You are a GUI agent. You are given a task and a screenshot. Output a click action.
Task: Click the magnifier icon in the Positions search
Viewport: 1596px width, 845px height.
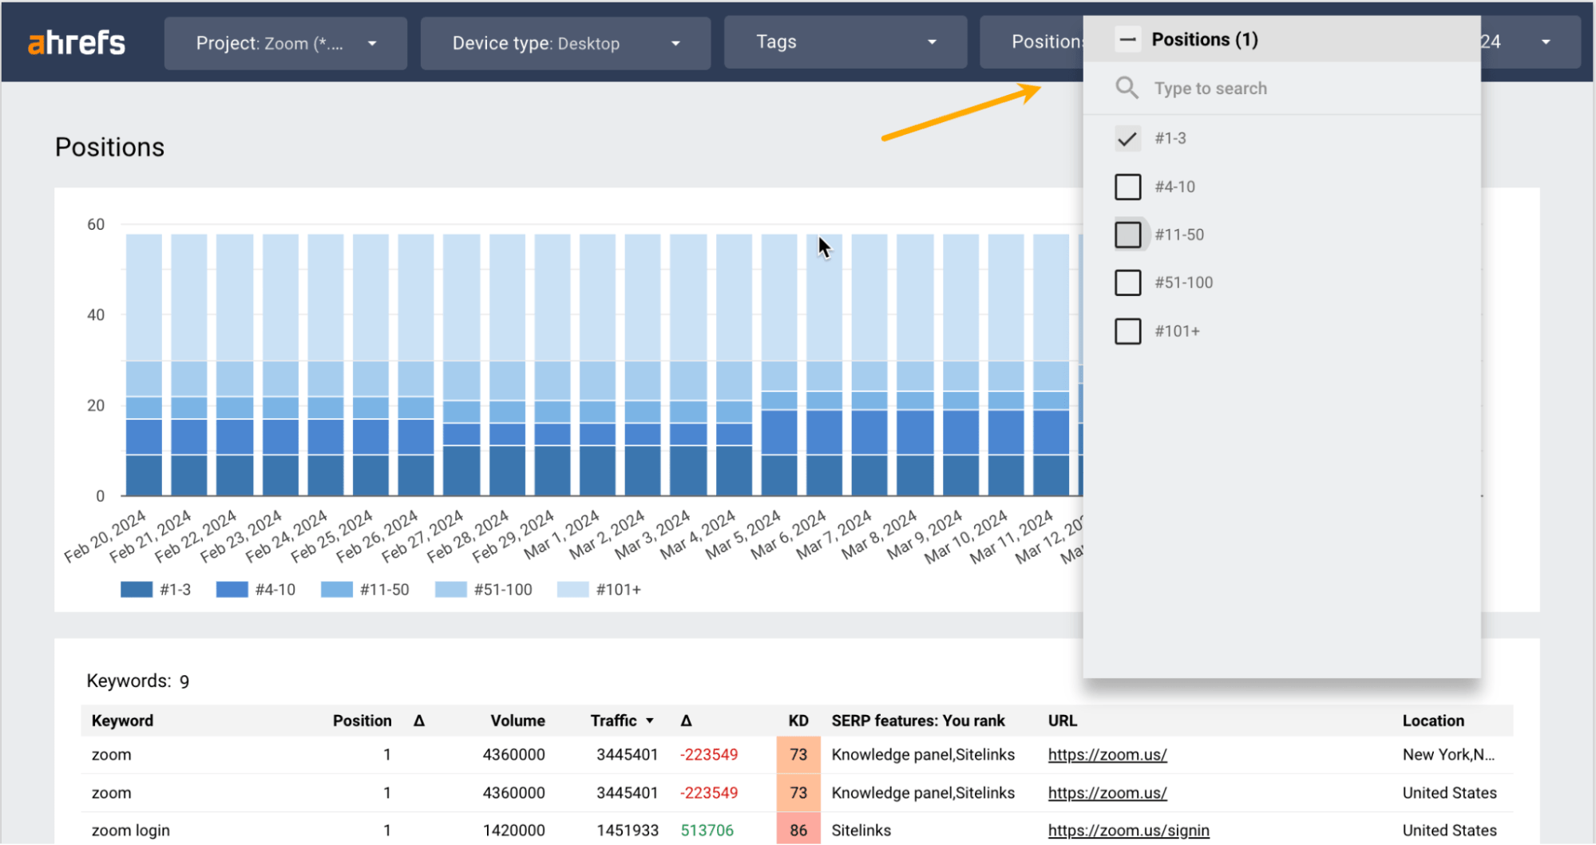pyautogui.click(x=1127, y=88)
